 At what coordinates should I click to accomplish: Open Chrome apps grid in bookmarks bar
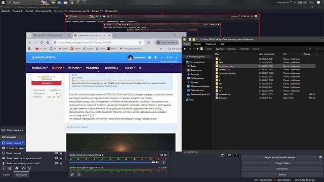(x=29, y=49)
